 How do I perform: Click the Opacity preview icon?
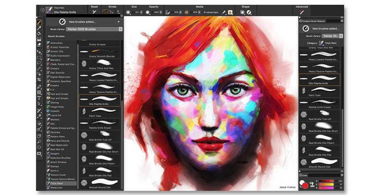[148, 12]
